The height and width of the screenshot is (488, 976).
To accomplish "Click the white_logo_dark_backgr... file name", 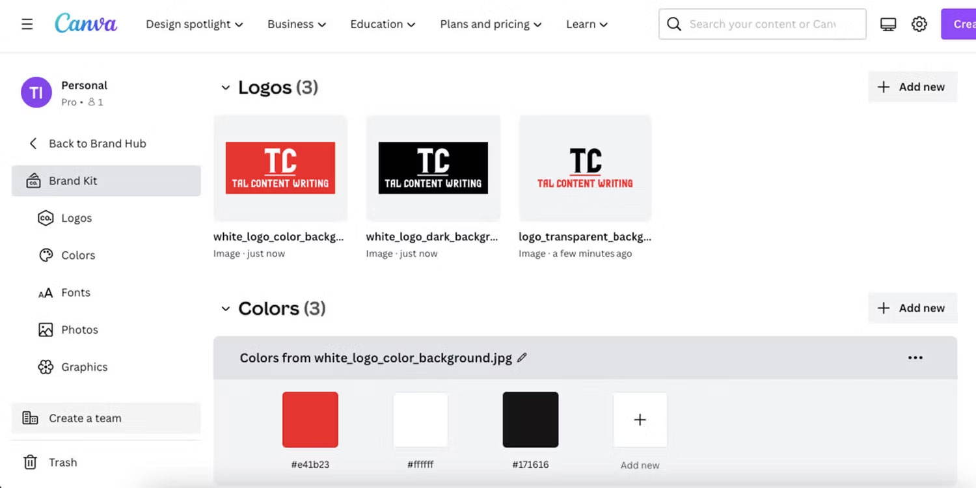I will point(432,237).
